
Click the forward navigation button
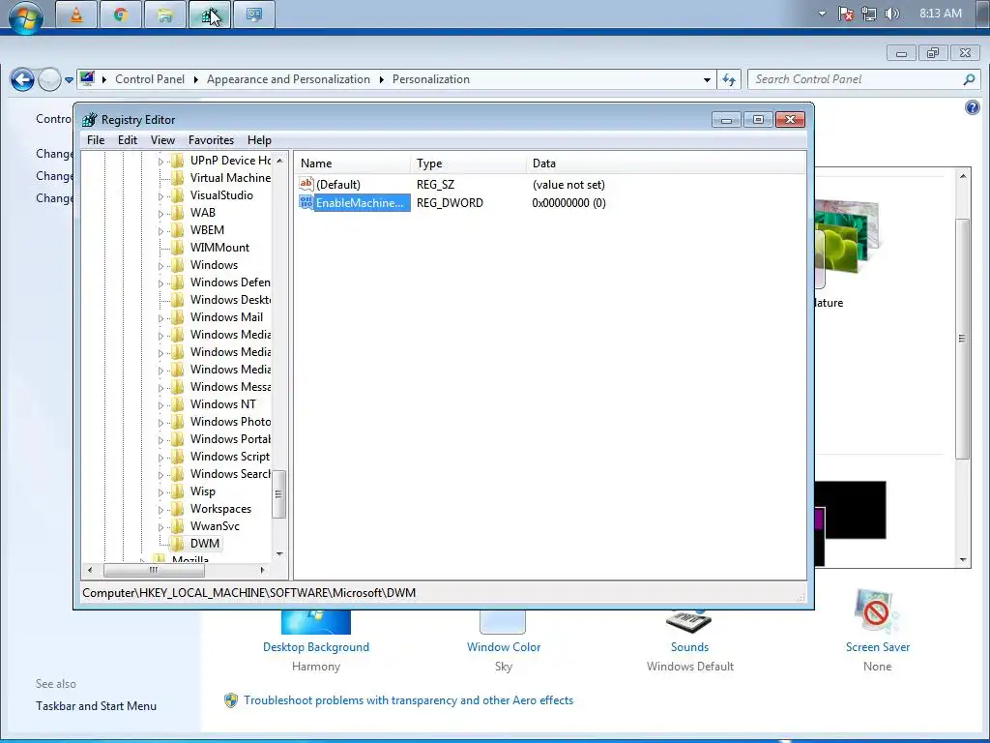click(49, 79)
